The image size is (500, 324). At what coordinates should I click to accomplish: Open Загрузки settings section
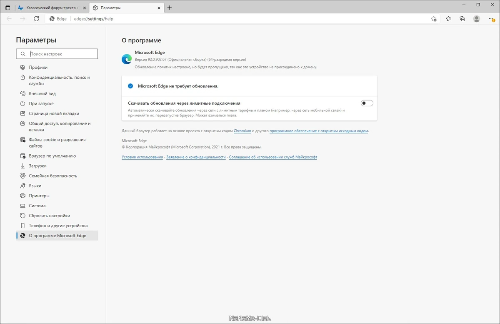tap(57, 166)
